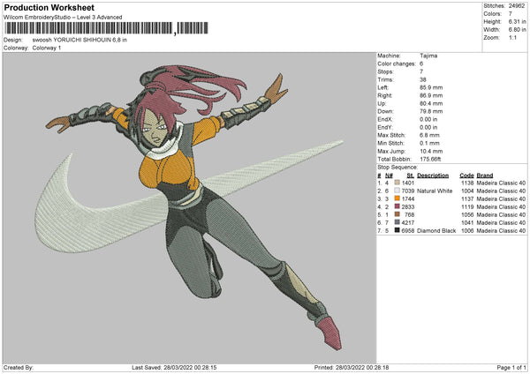Click the Code column header

(x=466, y=176)
